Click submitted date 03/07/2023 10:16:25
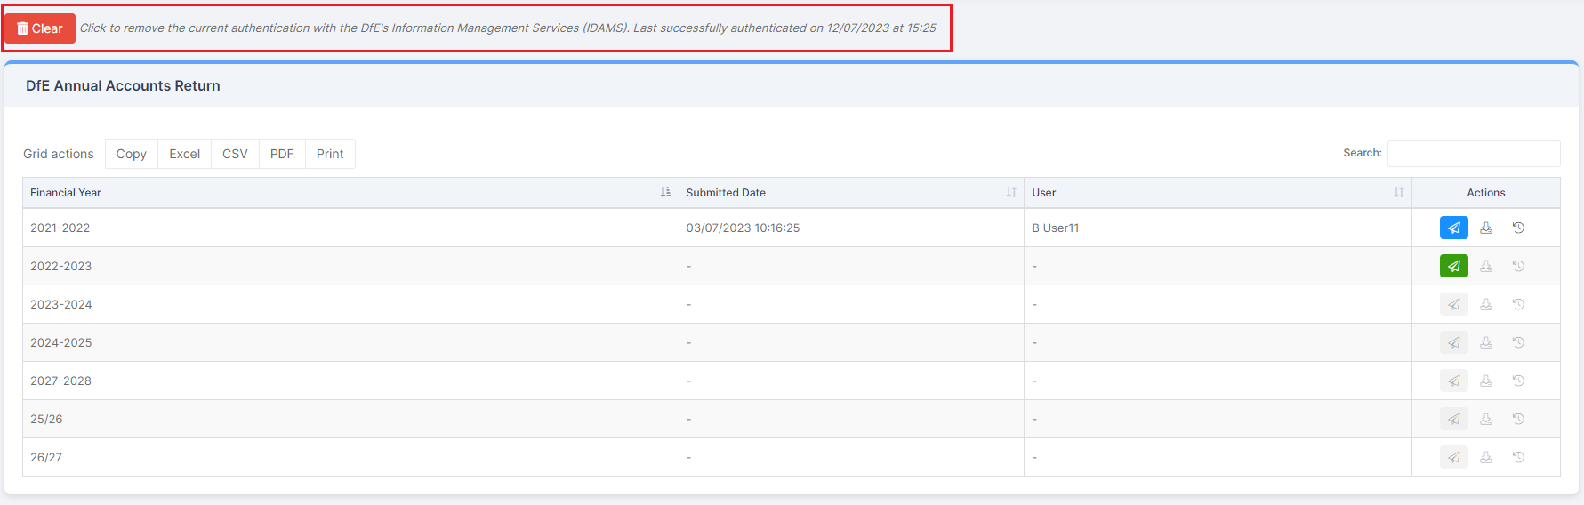 coord(743,228)
